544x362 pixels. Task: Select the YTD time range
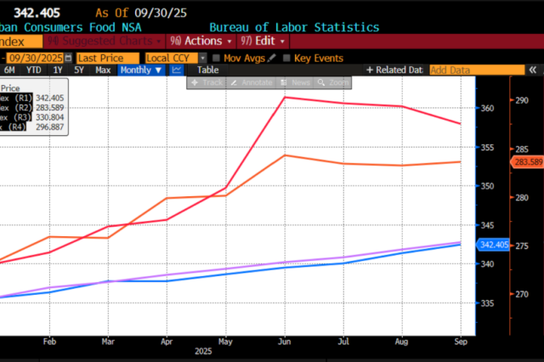pyautogui.click(x=33, y=71)
